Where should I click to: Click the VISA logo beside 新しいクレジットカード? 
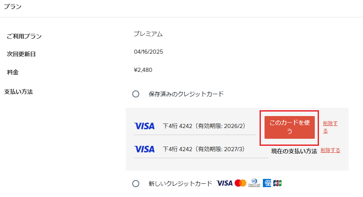tap(224, 183)
